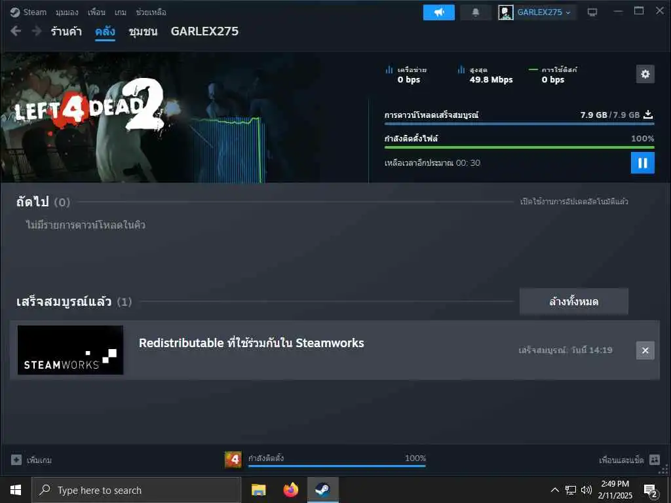This screenshot has height=503, width=671.
Task: Open the taskbar clock and date
Action: [x=615, y=490]
